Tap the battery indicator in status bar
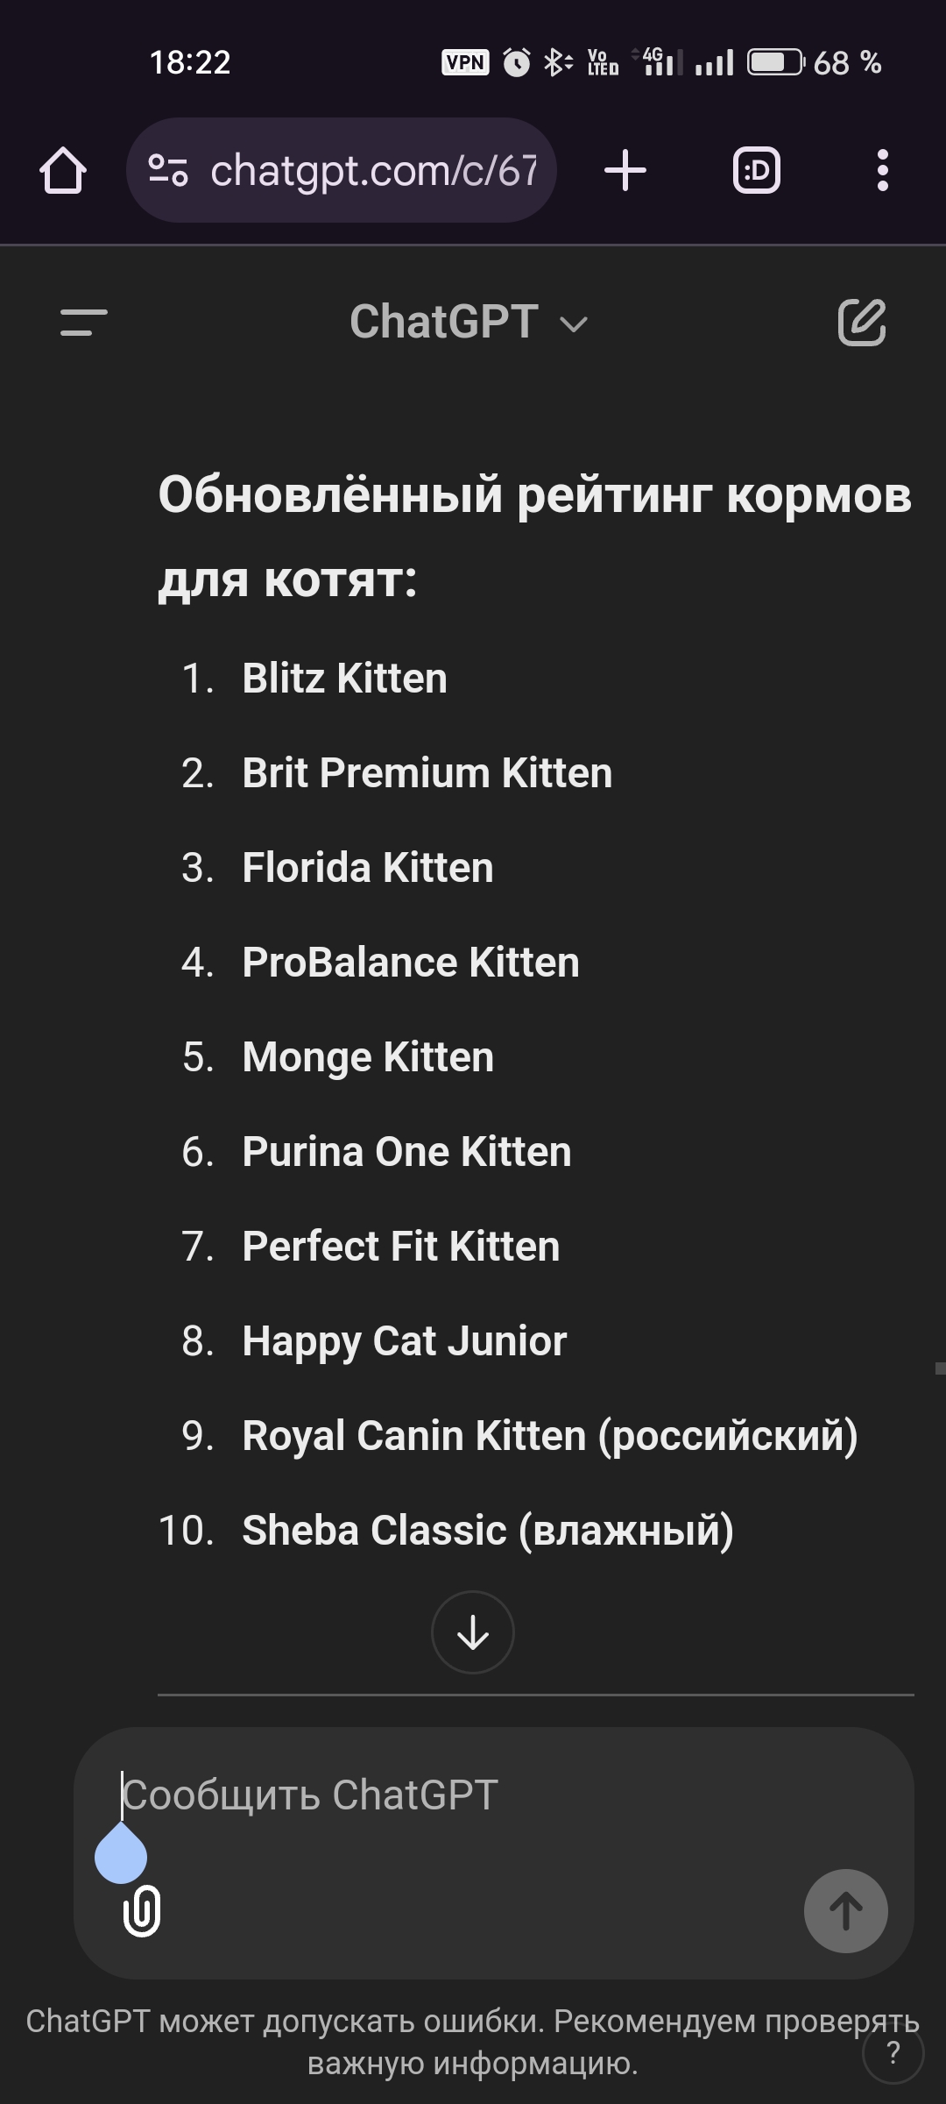 [775, 62]
